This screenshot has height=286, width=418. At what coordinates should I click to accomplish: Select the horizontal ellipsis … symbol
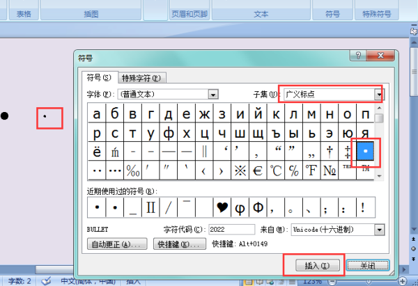[x=115, y=170]
